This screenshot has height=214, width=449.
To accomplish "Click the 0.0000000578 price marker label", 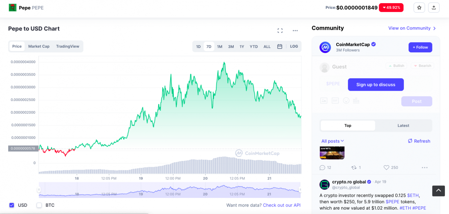I will 23,148.
